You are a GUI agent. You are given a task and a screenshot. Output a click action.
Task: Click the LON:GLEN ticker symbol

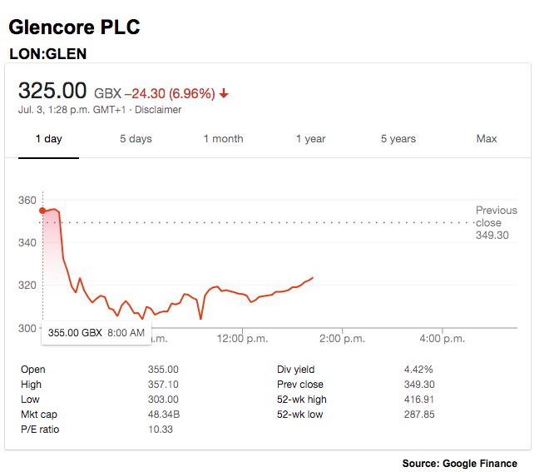[x=47, y=54]
